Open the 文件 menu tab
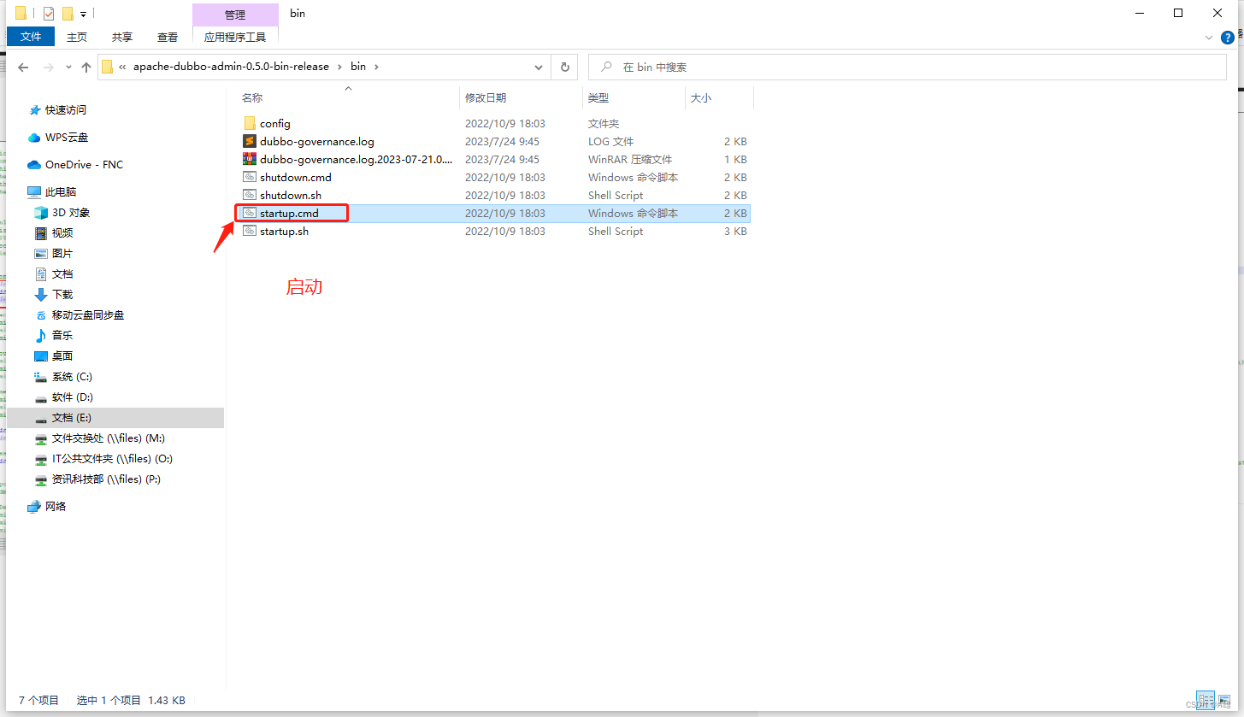 [31, 37]
